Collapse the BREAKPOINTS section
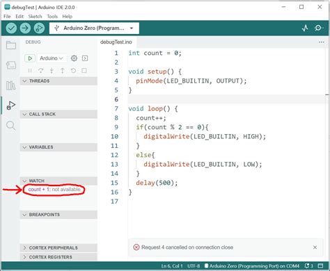The height and width of the screenshot is (271, 330). pos(58,215)
